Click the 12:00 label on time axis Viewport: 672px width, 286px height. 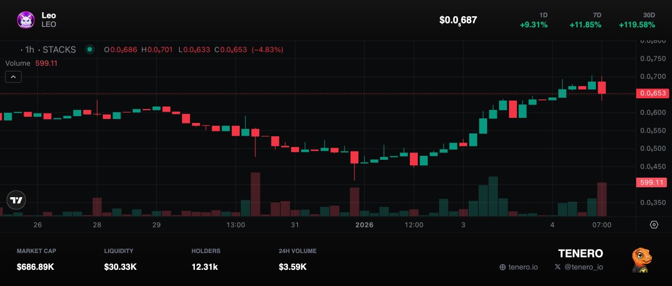(x=414, y=225)
